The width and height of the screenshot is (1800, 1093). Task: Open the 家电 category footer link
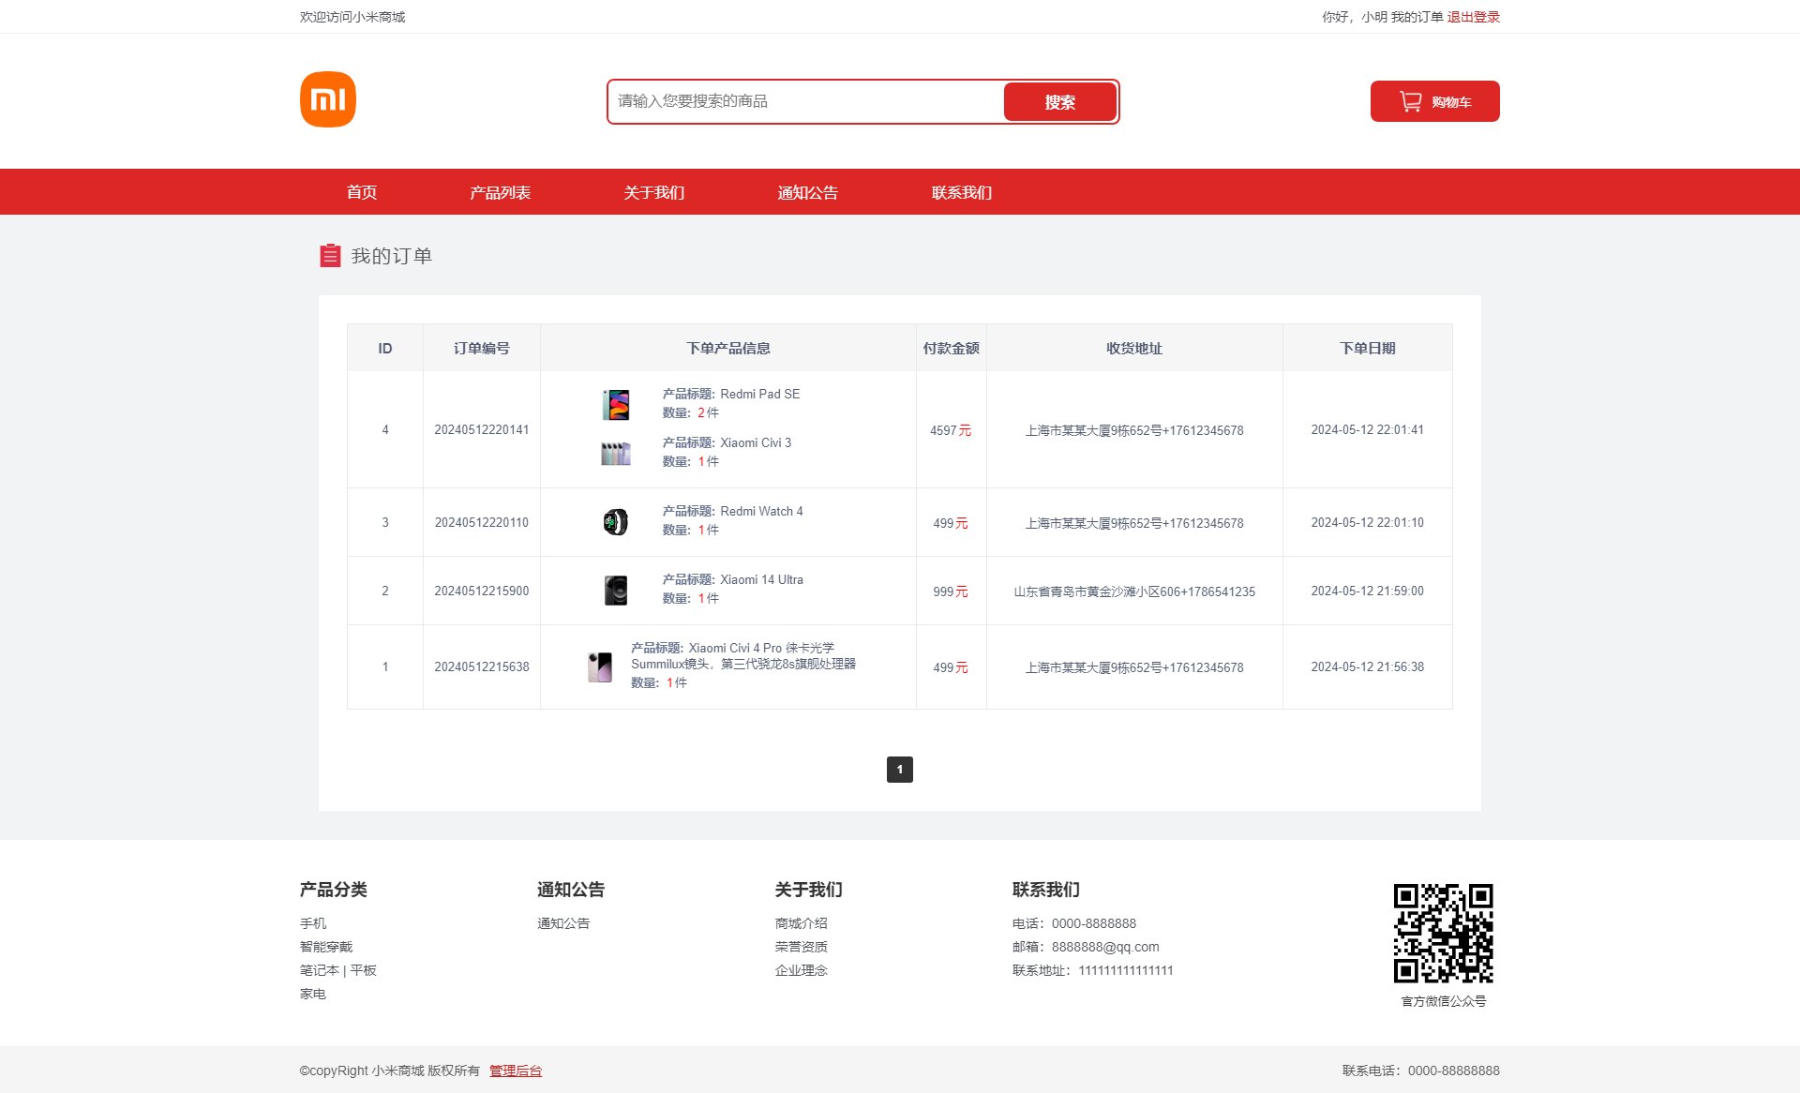pyautogui.click(x=313, y=994)
